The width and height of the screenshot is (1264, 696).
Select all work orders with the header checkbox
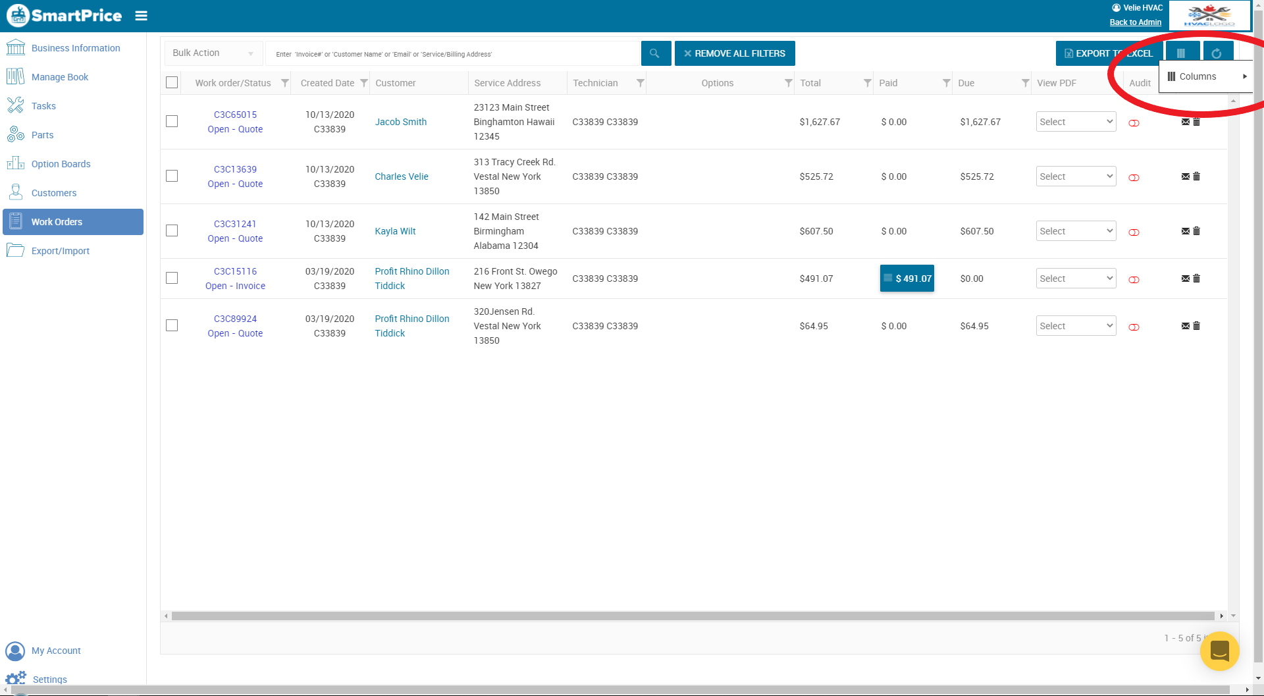point(172,82)
